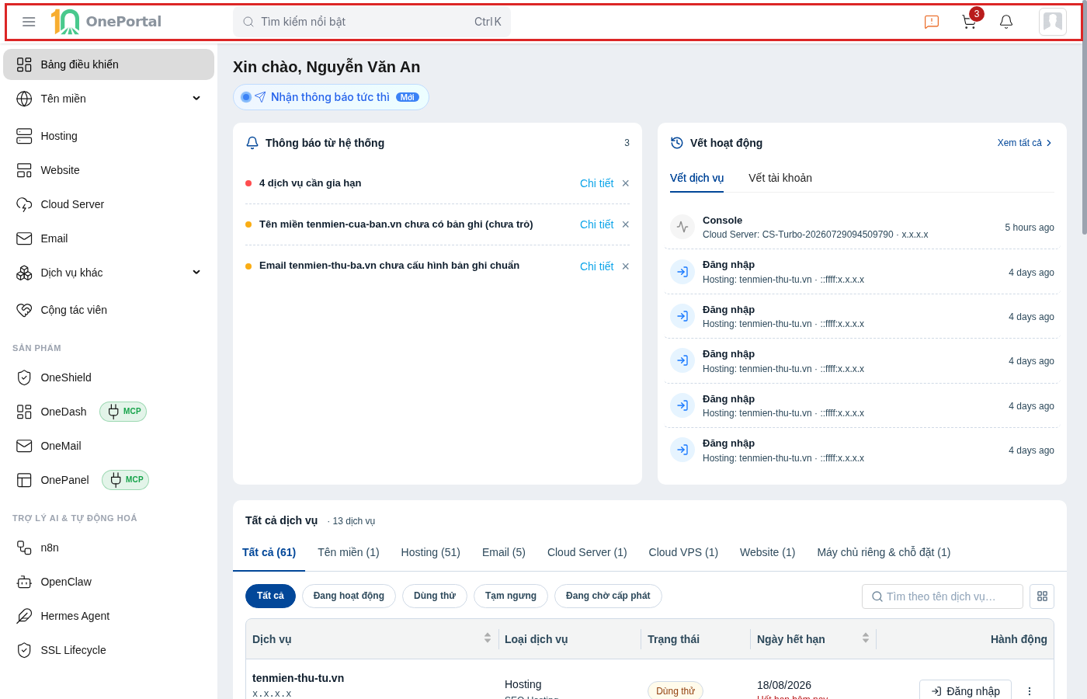Select the Tất cả (61) services tab
Viewport: 1087px width, 699px height.
click(269, 552)
